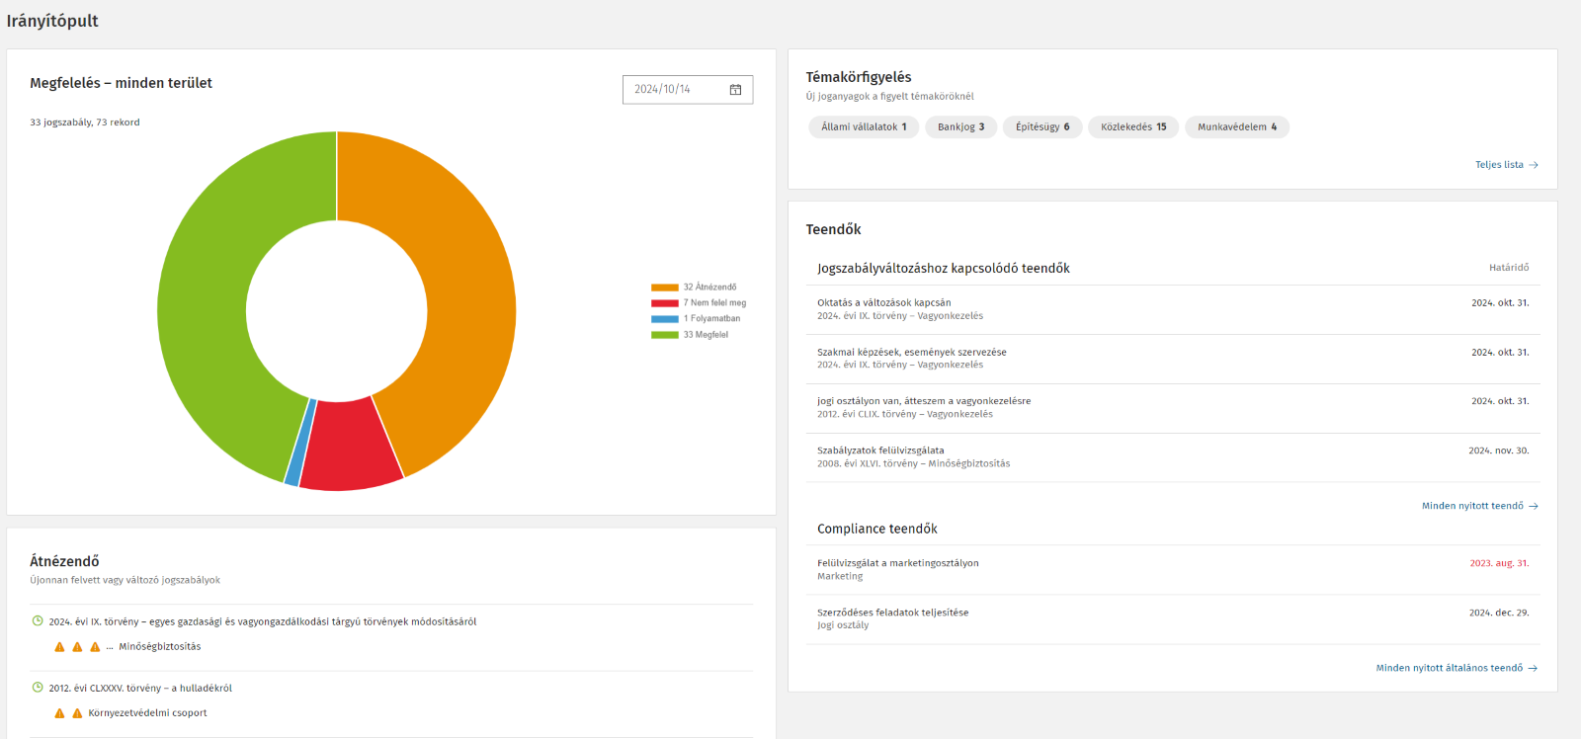The height and width of the screenshot is (739, 1581).
Task: Click the arrow next to Minden nyitott teendő
Action: [x=1534, y=506]
